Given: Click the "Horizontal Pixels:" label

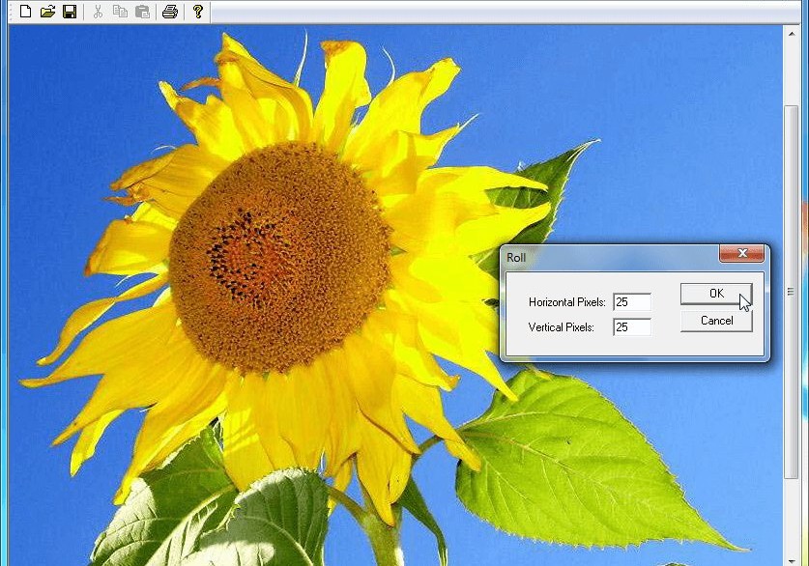Looking at the screenshot, I should tap(567, 302).
